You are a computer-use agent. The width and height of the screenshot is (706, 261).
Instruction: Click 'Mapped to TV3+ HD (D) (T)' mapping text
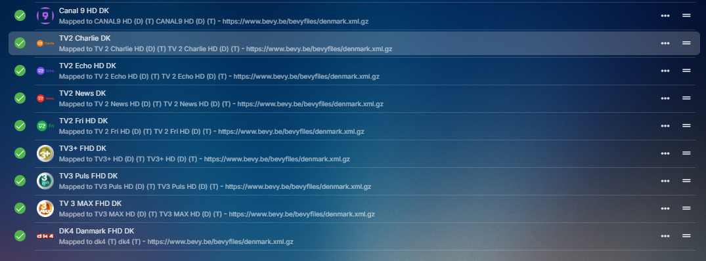point(204,159)
